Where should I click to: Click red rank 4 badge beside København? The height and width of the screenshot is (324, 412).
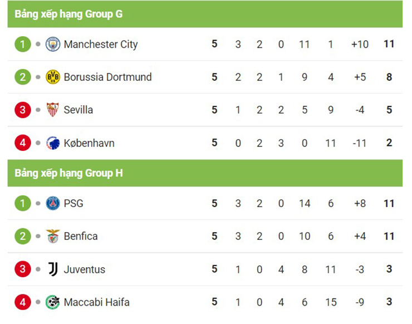click(23, 143)
